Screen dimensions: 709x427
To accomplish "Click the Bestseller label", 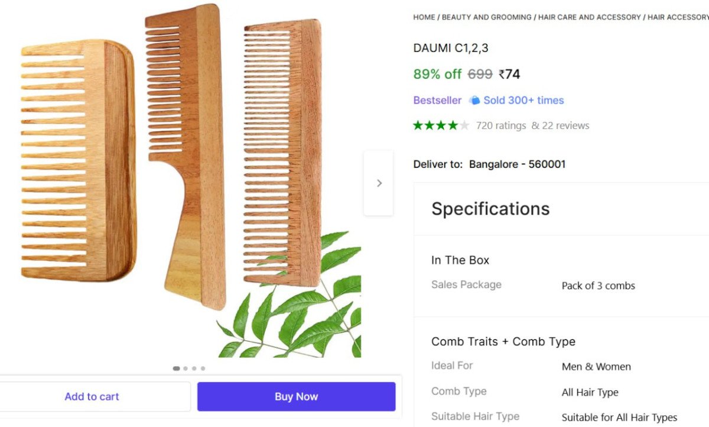I will 437,101.
